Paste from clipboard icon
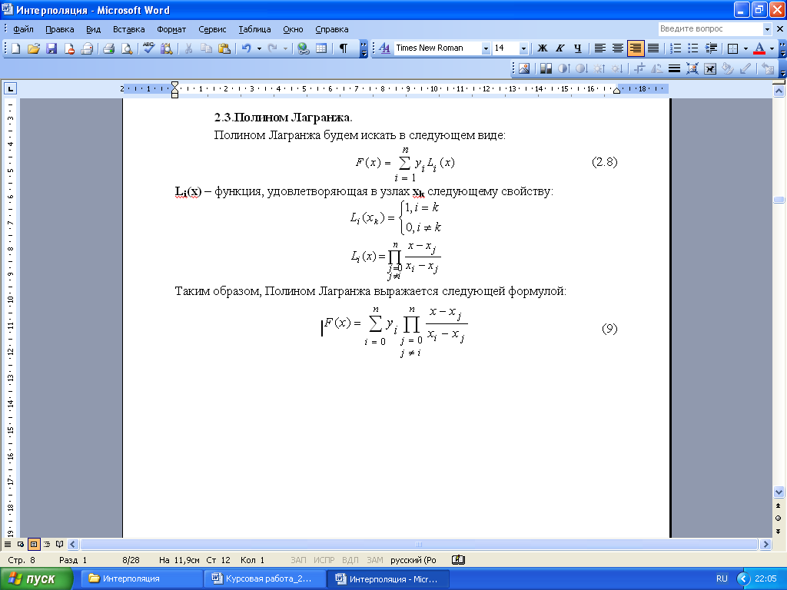 click(x=224, y=48)
